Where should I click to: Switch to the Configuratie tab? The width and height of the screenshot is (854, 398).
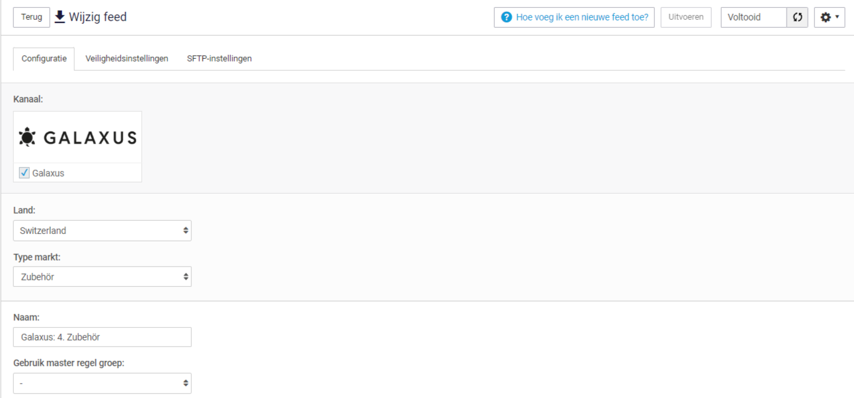point(44,59)
